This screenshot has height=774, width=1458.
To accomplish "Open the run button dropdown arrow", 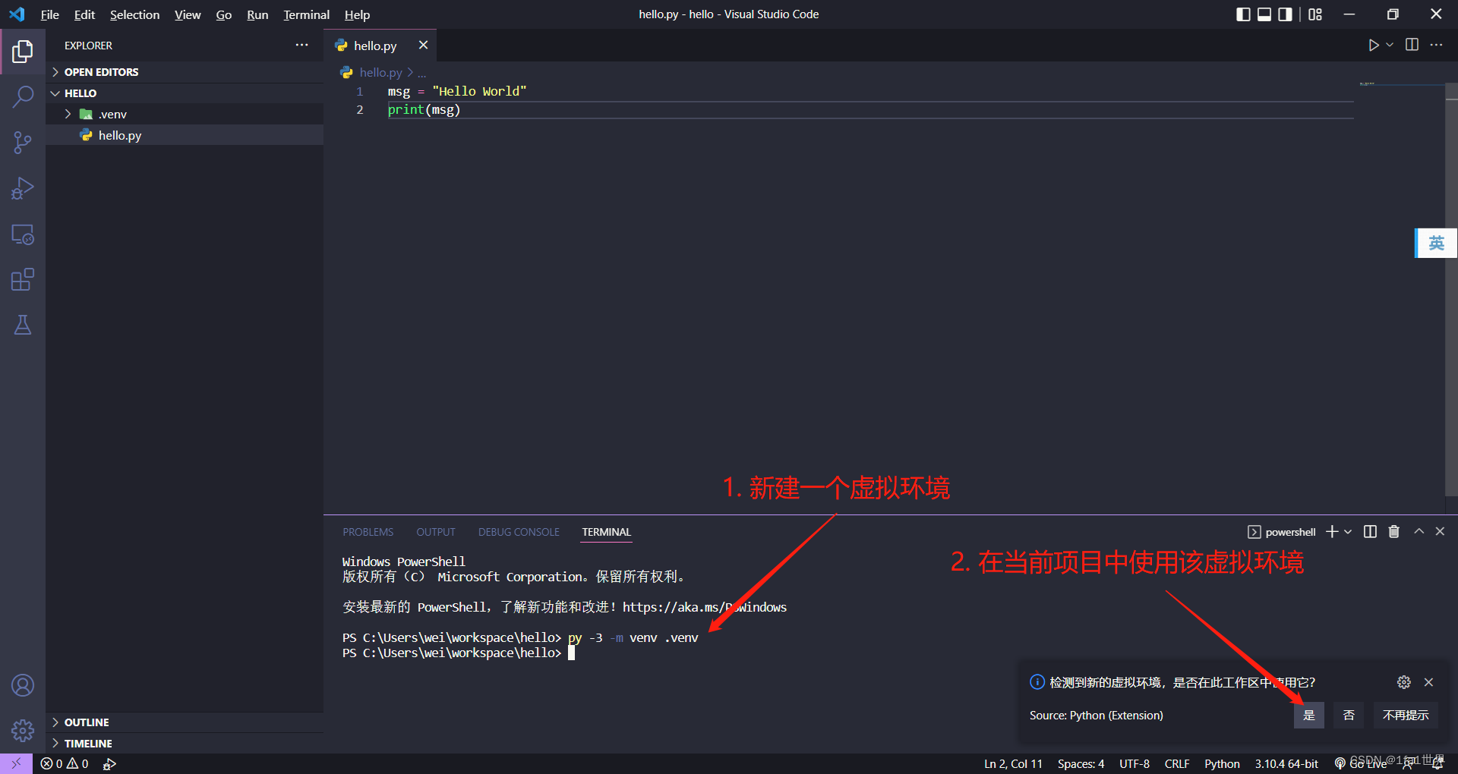I will pos(1390,46).
